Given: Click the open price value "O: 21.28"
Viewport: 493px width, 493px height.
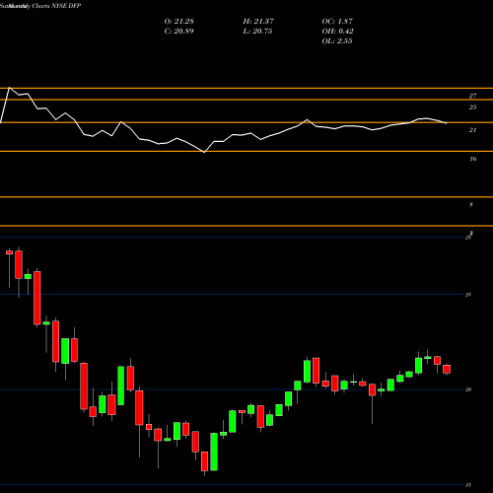Looking at the screenshot, I should (178, 22).
